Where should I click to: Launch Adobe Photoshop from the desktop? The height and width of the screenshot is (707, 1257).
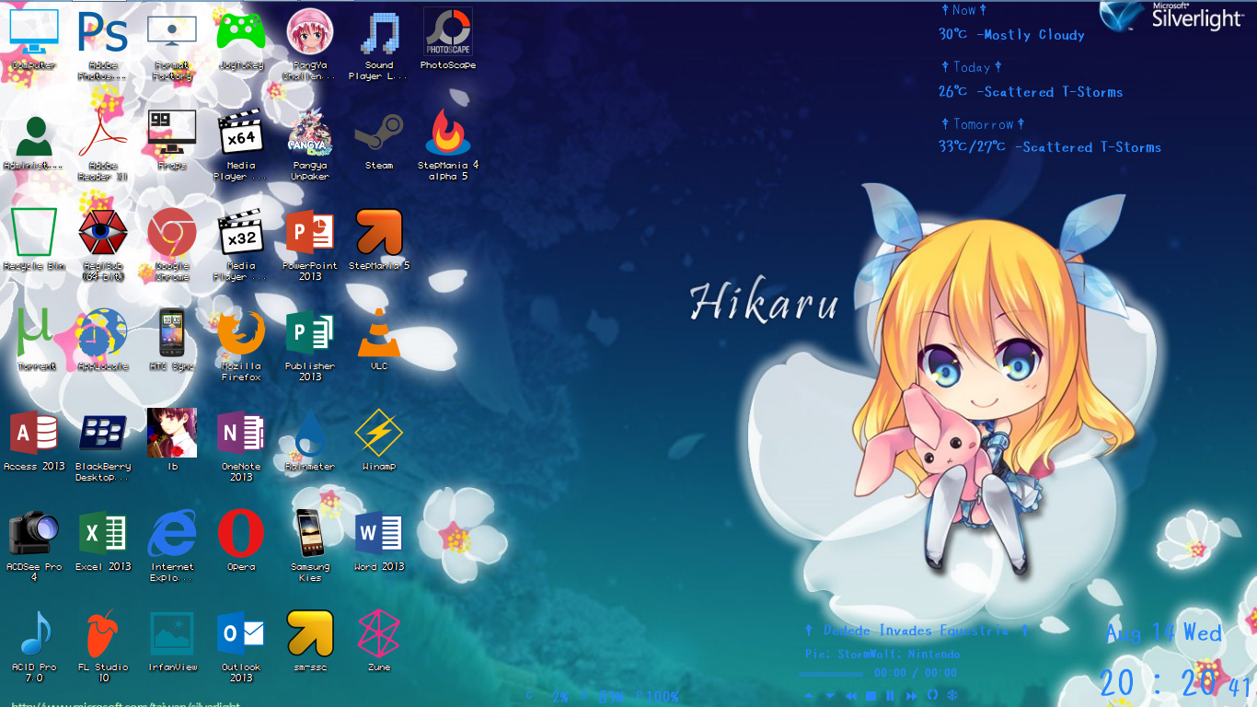103,42
